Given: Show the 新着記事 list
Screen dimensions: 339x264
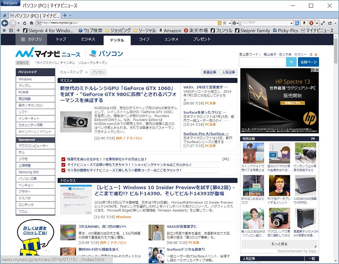Looking at the screenshot, I should [x=209, y=72].
